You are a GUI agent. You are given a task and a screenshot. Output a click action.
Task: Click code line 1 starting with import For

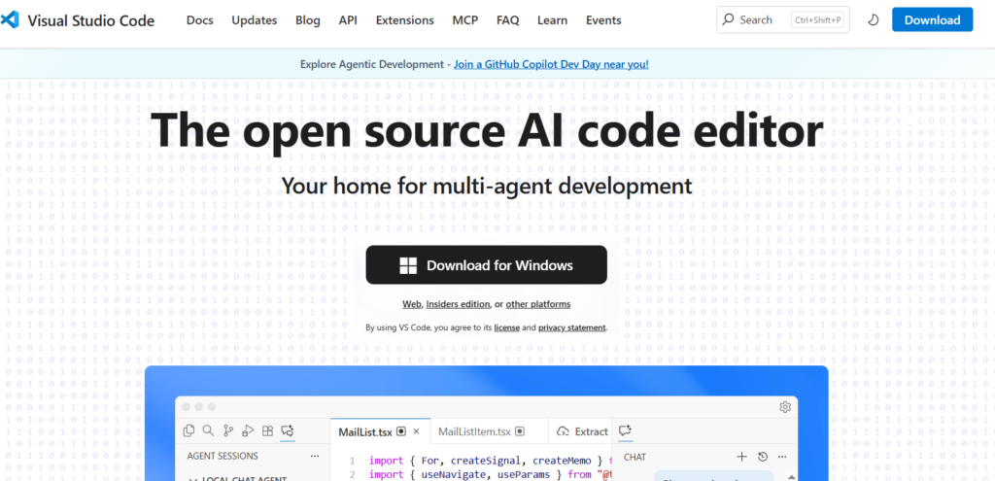(490, 460)
